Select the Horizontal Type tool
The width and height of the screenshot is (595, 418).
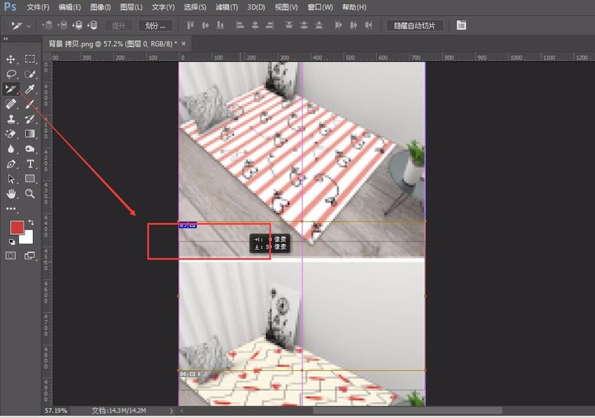(x=30, y=163)
